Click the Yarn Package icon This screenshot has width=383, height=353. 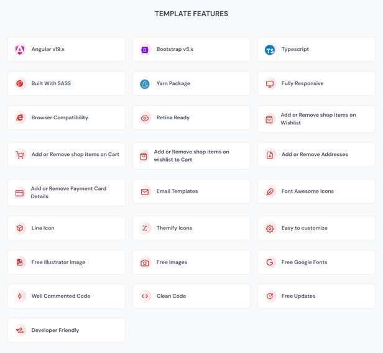tap(145, 84)
